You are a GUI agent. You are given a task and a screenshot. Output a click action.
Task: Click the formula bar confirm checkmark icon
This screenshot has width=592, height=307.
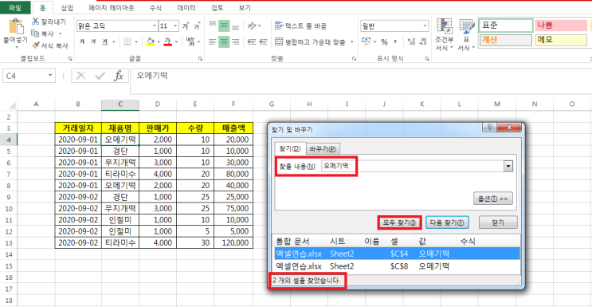(100, 76)
